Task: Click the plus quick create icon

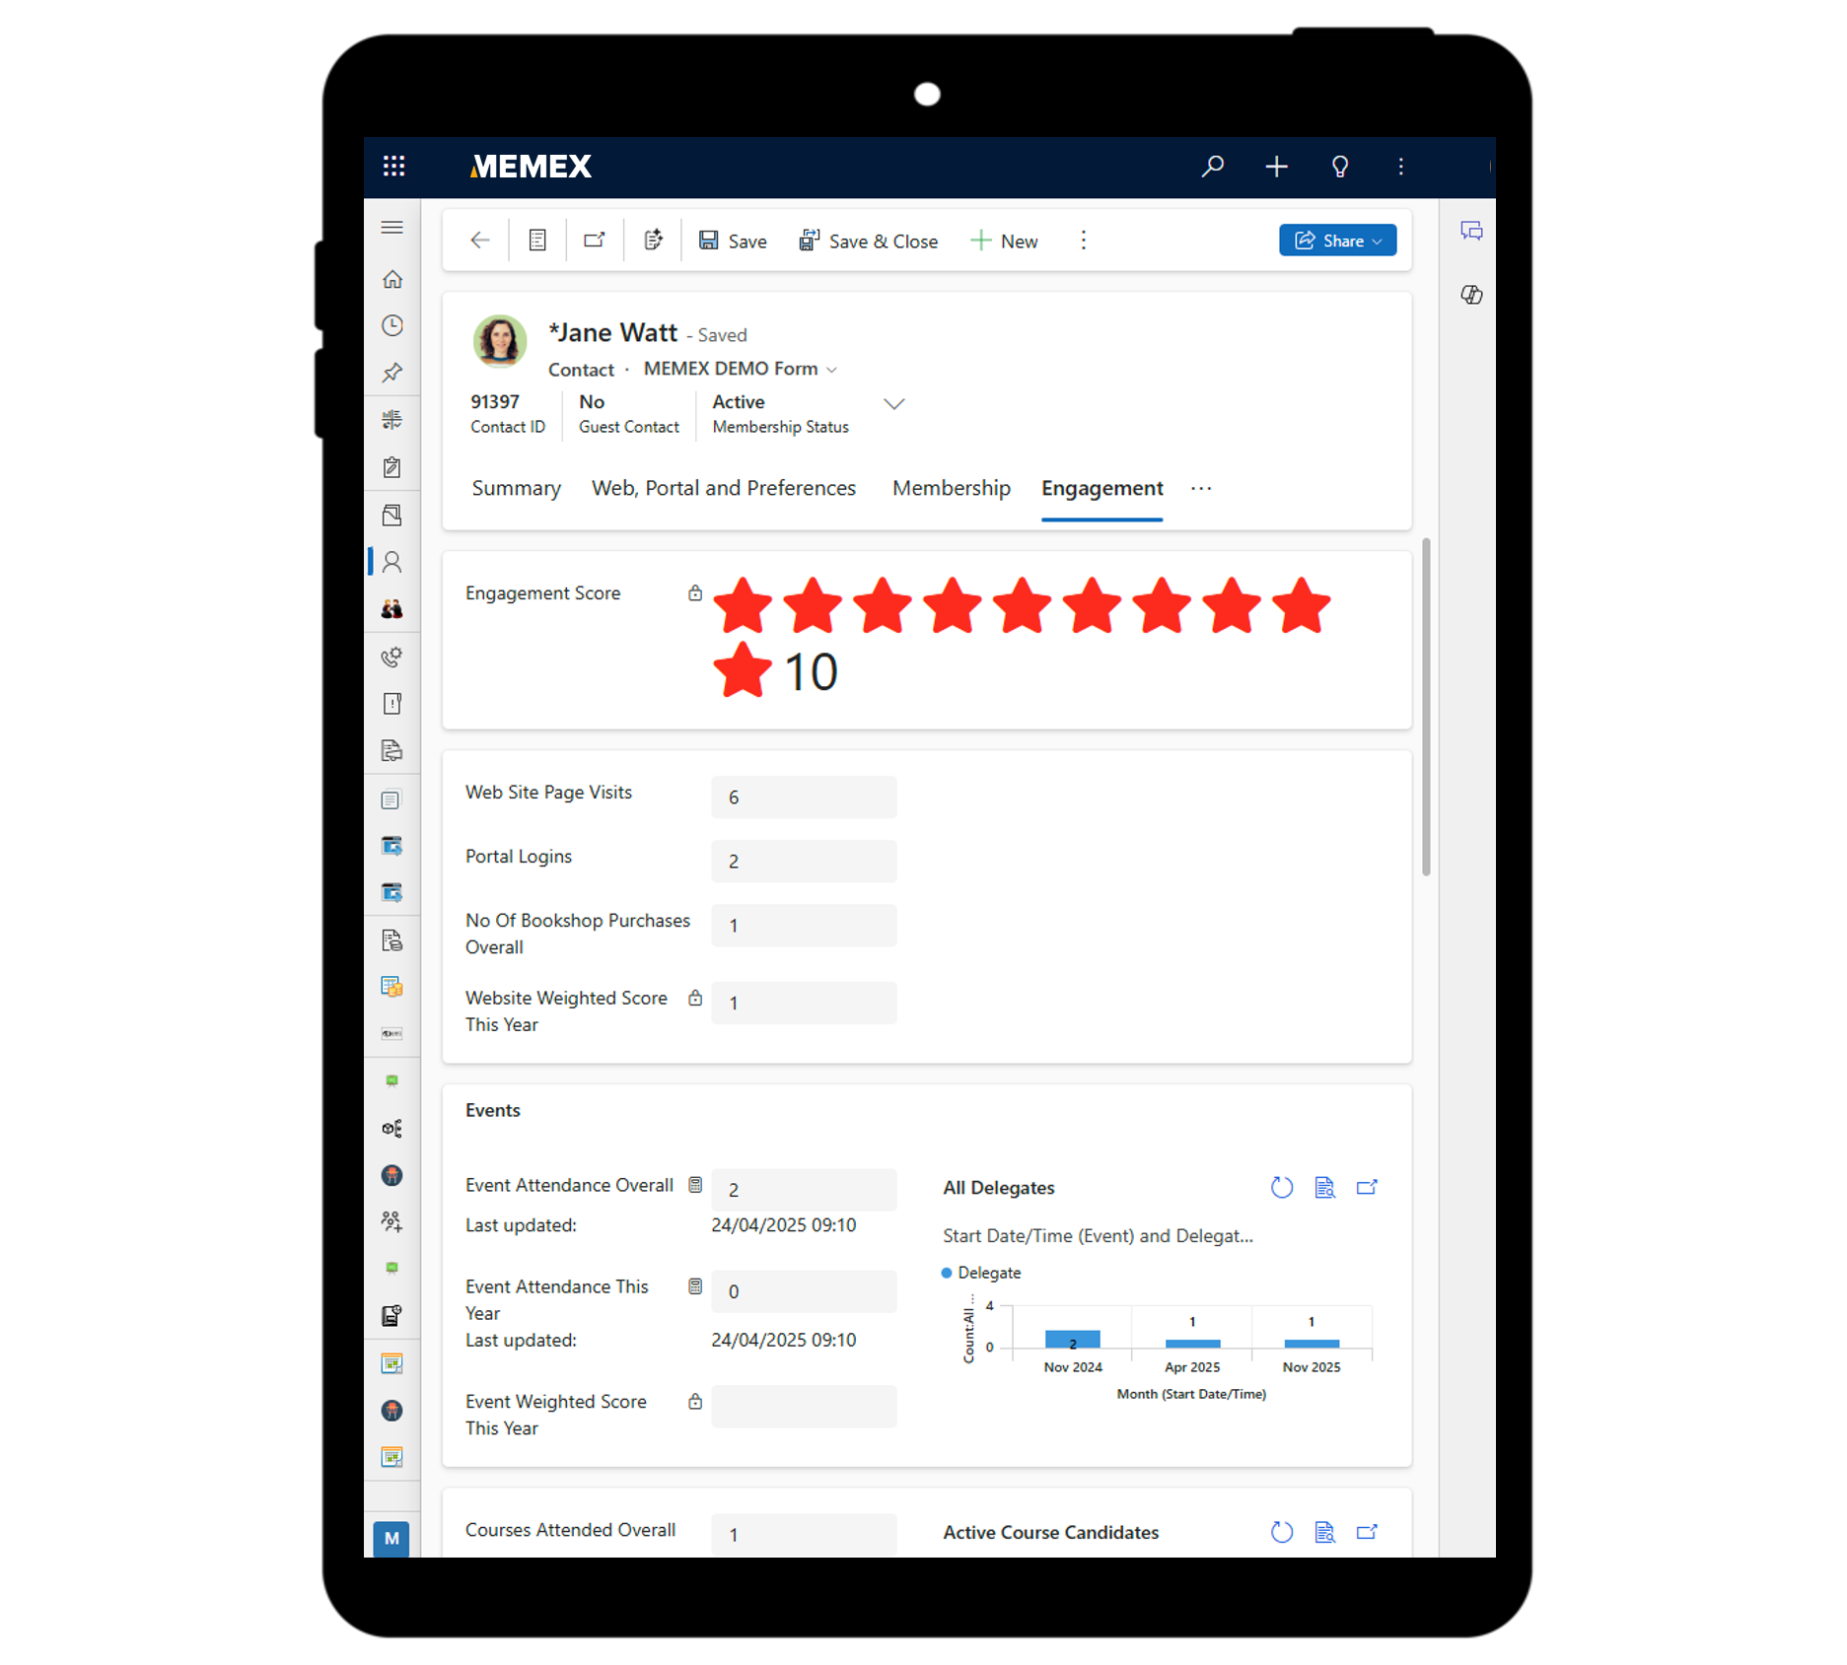Action: [1276, 167]
